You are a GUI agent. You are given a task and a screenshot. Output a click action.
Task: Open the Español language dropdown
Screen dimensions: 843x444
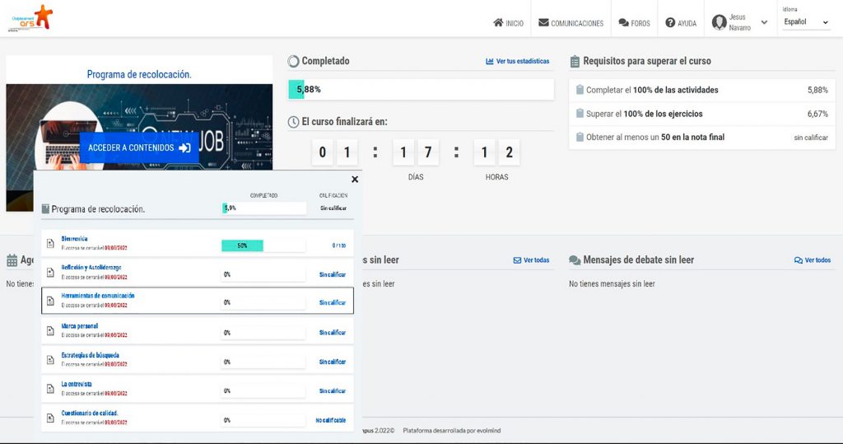point(806,23)
